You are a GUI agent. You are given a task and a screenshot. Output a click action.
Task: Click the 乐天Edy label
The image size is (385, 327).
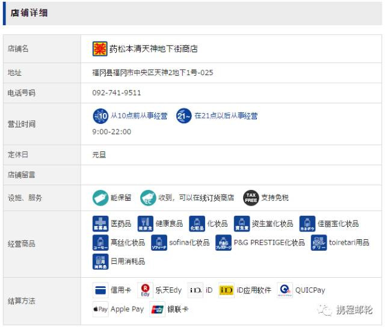168,290
